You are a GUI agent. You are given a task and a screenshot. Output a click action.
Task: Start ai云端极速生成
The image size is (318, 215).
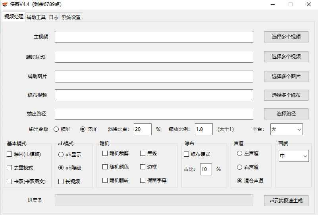286,201
